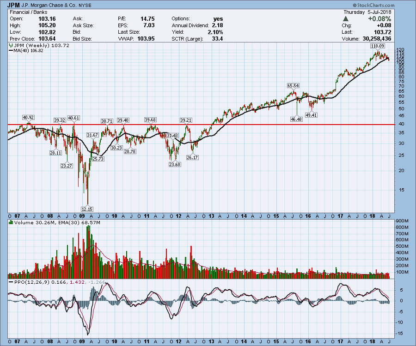Click the 900M volume axis label
The width and height of the screenshot is (416, 346).
[402, 221]
